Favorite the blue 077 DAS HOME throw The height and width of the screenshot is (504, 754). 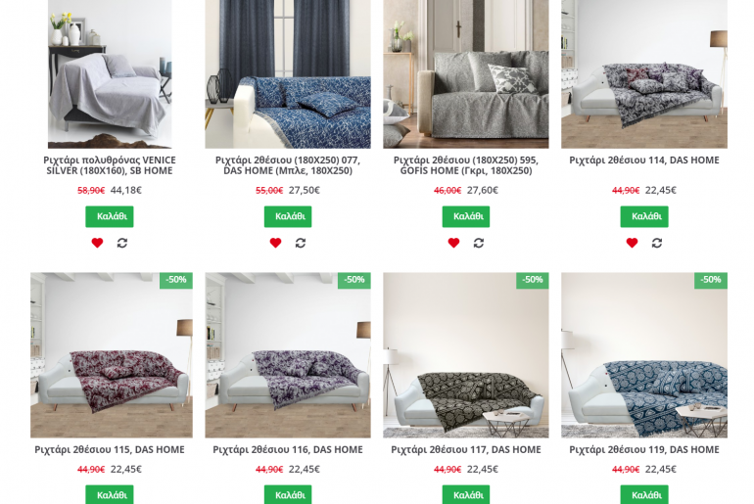[x=275, y=243]
